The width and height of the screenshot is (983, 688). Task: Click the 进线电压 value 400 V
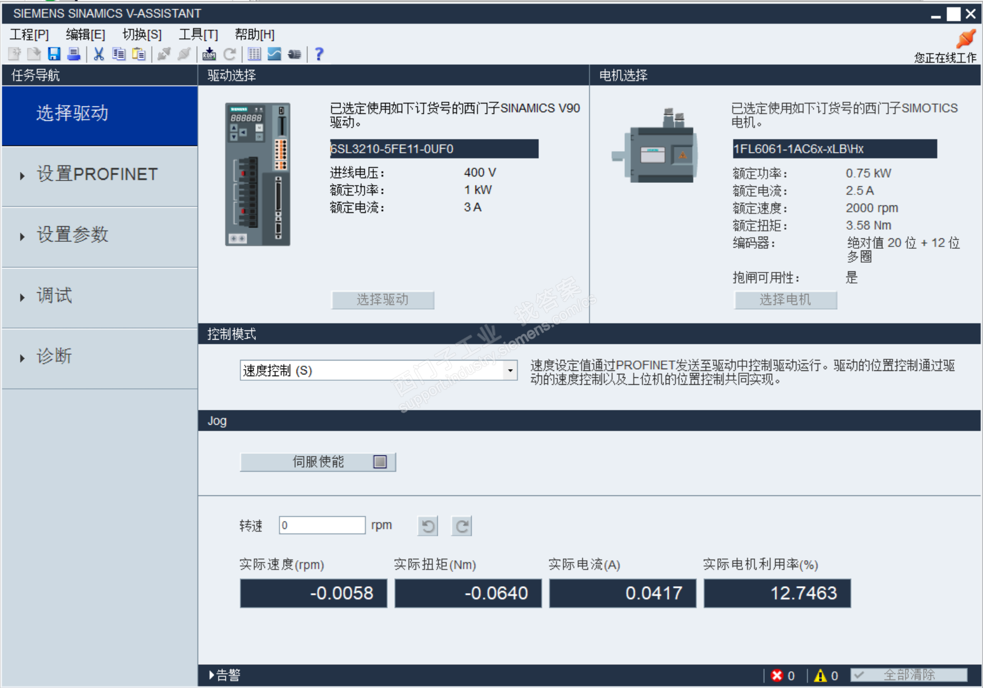(x=480, y=172)
